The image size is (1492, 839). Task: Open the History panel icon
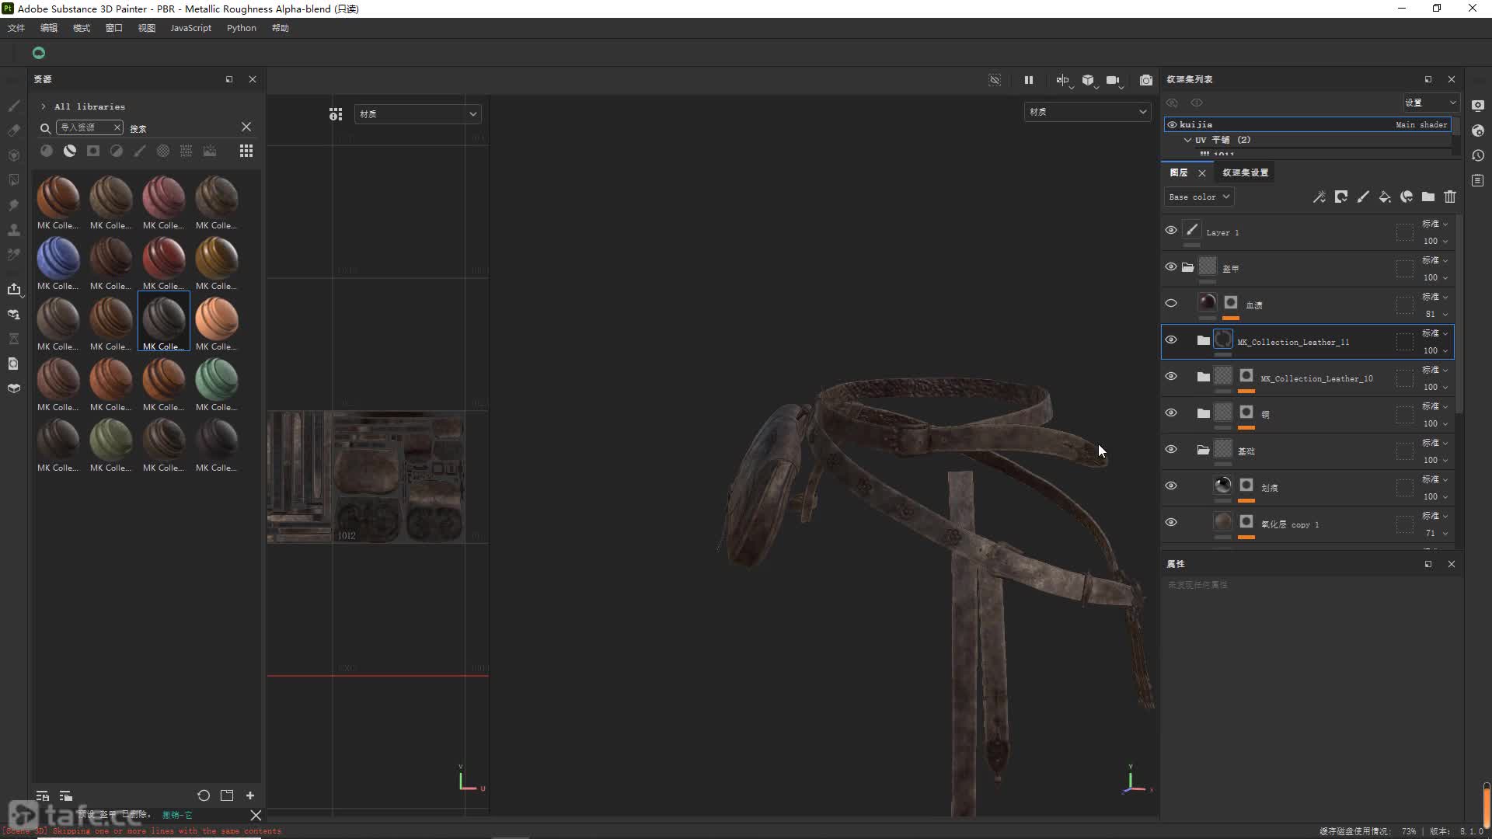click(1478, 155)
